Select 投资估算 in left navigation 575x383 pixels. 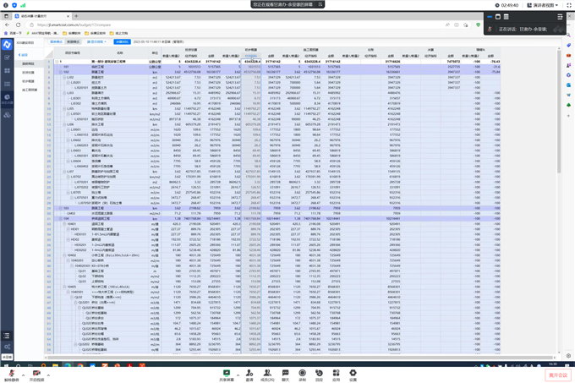[x=29, y=73]
